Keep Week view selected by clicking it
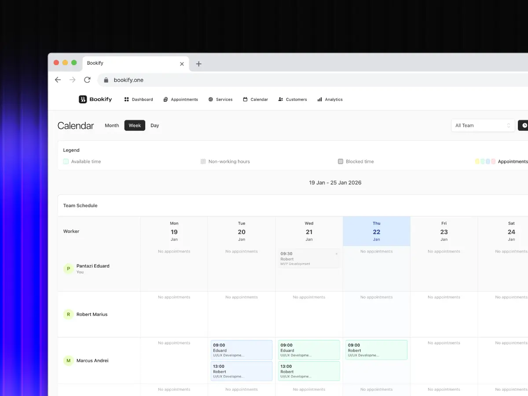 coord(135,125)
